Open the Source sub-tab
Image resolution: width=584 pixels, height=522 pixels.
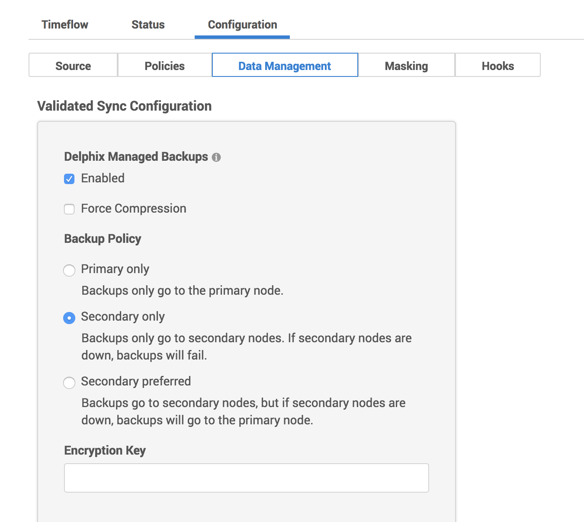pyautogui.click(x=73, y=66)
